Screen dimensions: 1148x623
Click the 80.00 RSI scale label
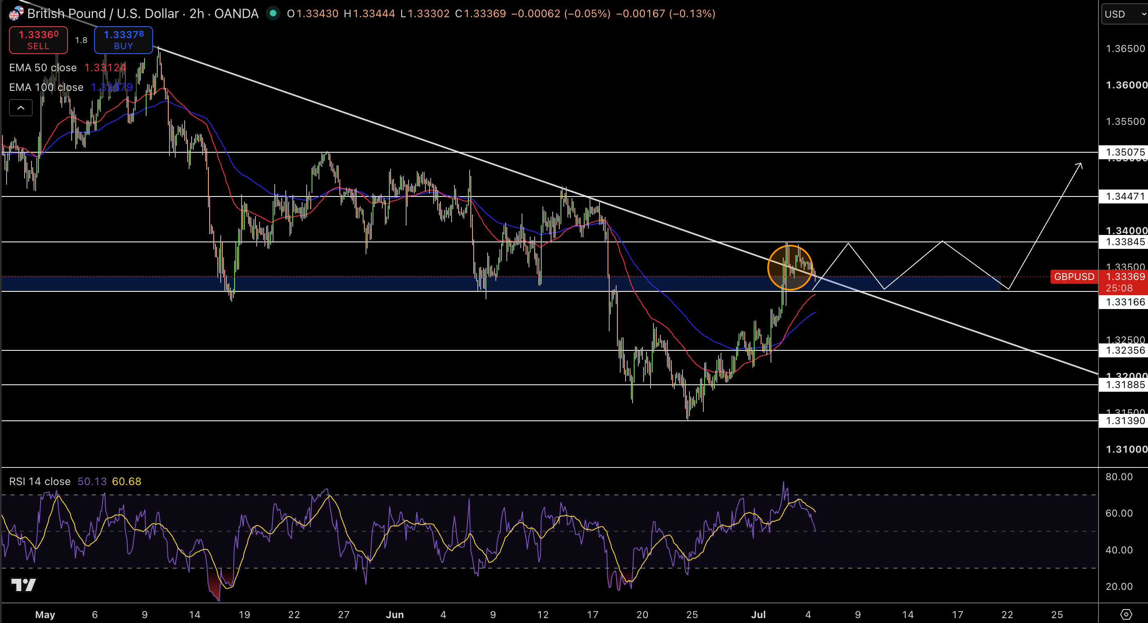pos(1119,477)
